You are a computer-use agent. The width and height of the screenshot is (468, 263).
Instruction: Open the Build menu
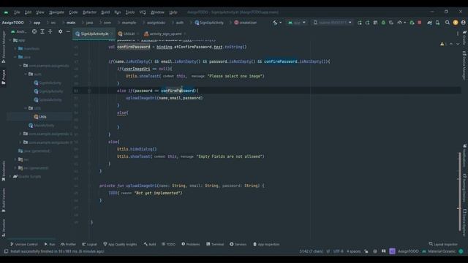coord(105,12)
